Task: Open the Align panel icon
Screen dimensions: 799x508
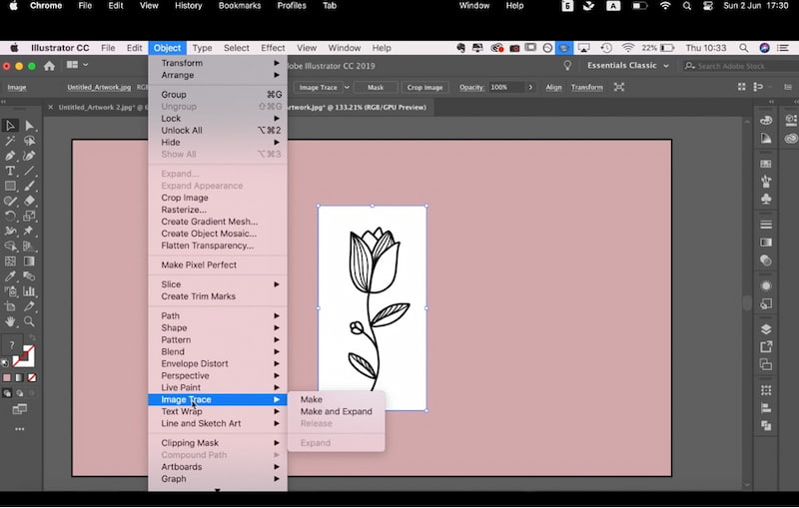Action: click(765, 408)
